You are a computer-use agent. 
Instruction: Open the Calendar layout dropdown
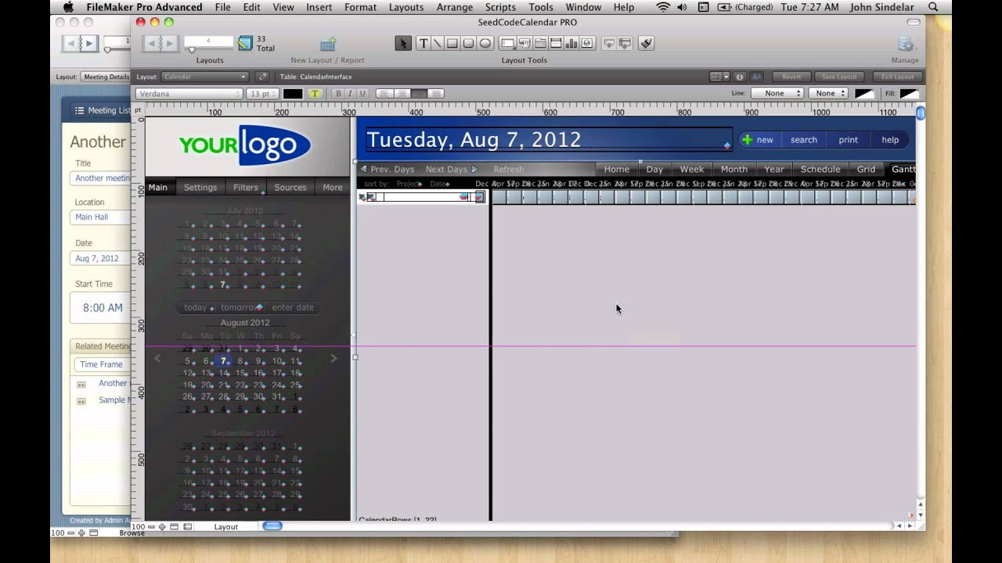[x=205, y=77]
